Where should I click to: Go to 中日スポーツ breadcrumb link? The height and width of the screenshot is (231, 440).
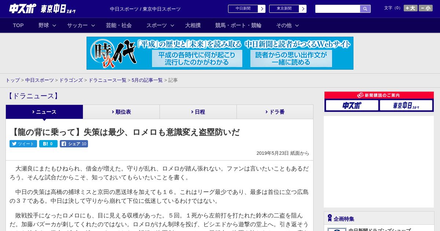(40, 80)
